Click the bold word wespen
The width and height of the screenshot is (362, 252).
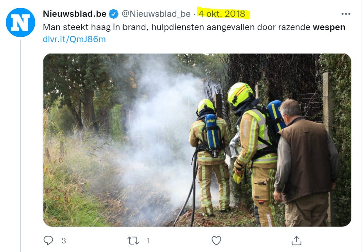329,27
